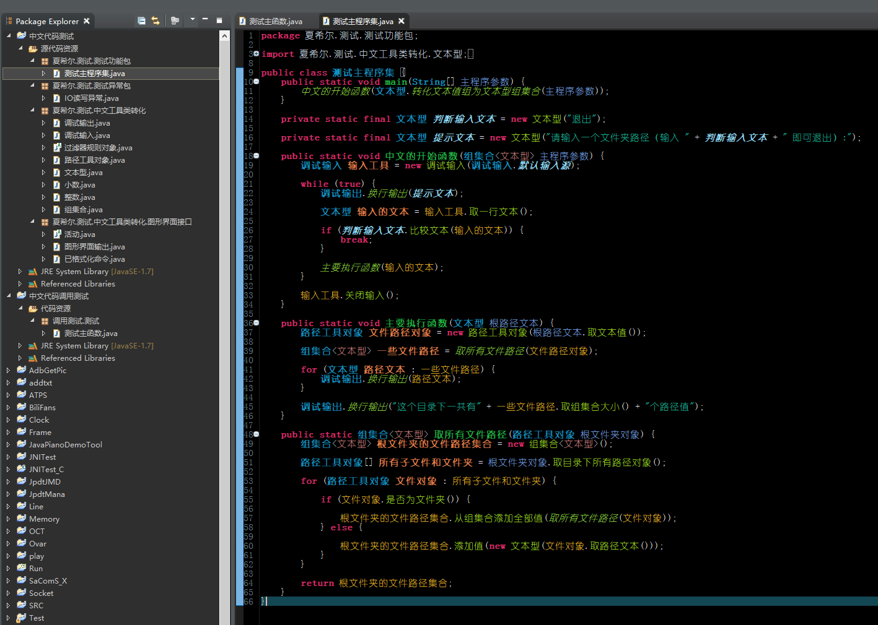Screen dimensions: 878x625
Task: Click the 夏希尔.测试.中文工具类转化 package icon
Action: [x=45, y=111]
